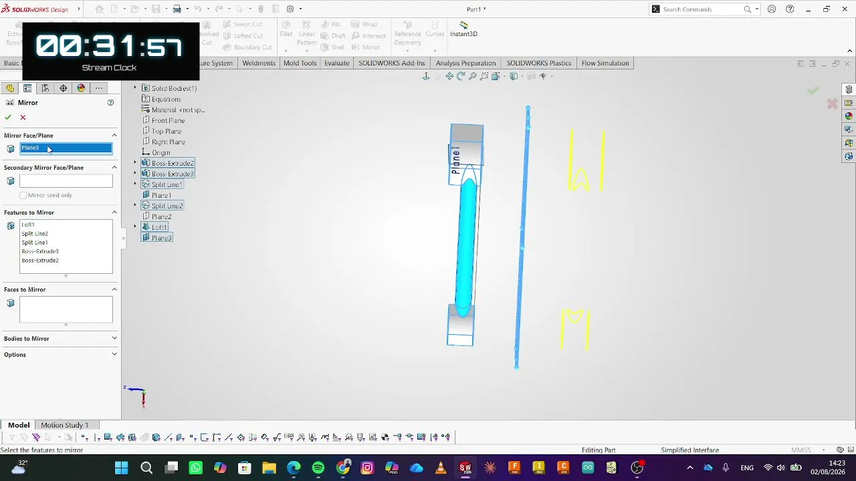This screenshot has width=856, height=481.
Task: Open Spotify from the taskbar
Action: (318, 468)
